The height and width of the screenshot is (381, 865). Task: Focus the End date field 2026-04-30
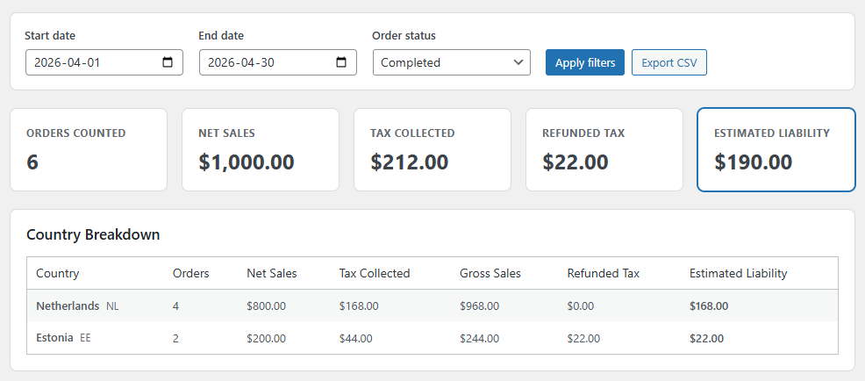click(x=278, y=62)
